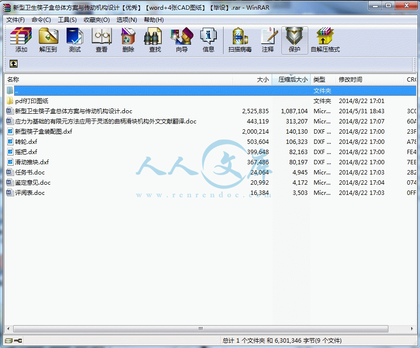Sort by Size (大小) column header

pyautogui.click(x=252, y=80)
